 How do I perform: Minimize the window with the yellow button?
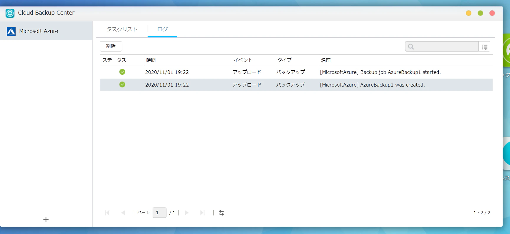(x=468, y=13)
